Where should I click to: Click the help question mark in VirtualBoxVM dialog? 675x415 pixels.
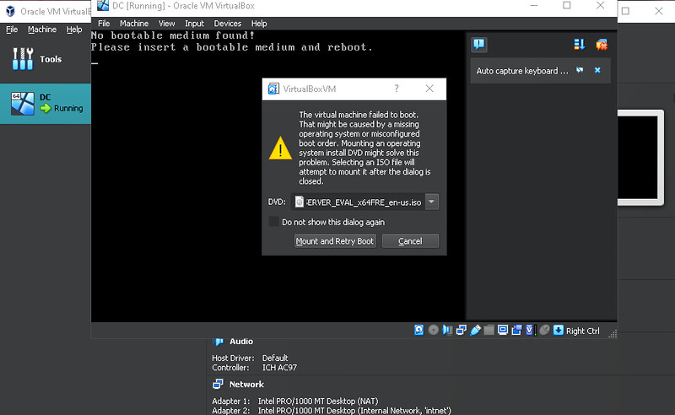[397, 89]
